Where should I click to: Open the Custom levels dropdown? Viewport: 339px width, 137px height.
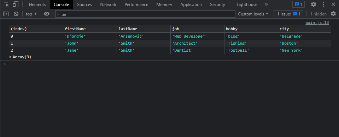(253, 14)
